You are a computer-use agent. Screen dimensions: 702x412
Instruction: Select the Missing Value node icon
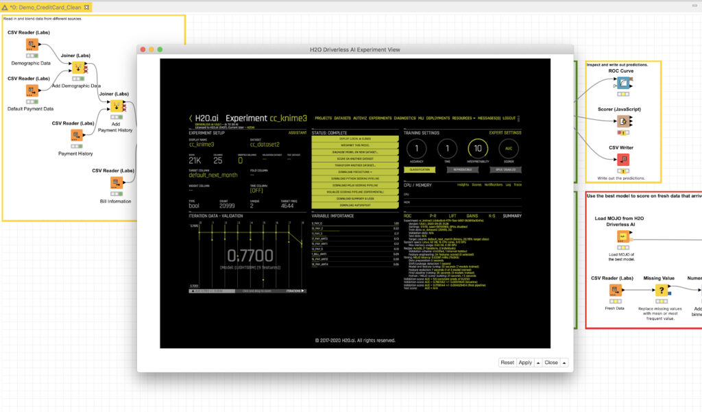point(660,291)
